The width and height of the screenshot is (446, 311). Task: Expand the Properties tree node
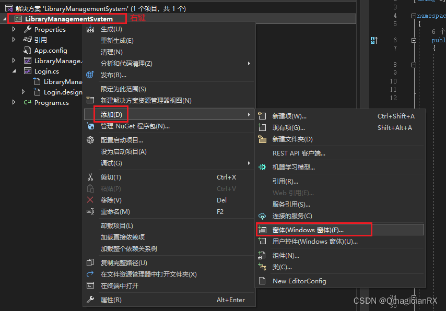click(14, 29)
